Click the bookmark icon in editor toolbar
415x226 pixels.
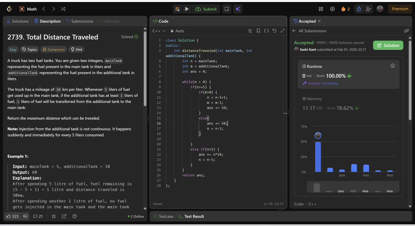pyautogui.click(x=258, y=31)
